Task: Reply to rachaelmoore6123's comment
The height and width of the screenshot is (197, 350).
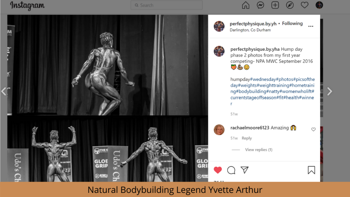Action: pos(247,138)
